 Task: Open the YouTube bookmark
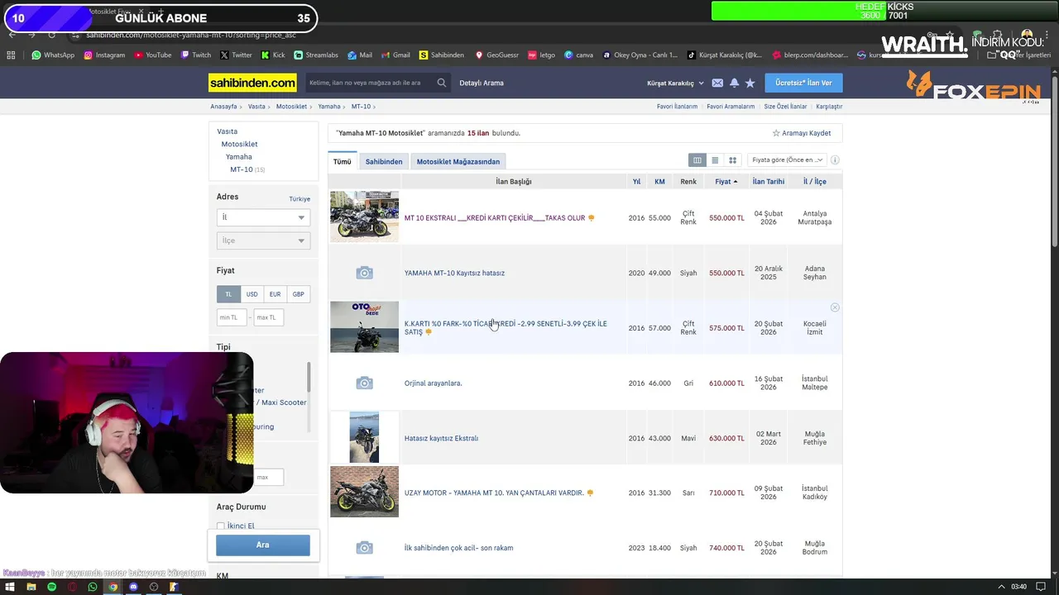(x=152, y=55)
